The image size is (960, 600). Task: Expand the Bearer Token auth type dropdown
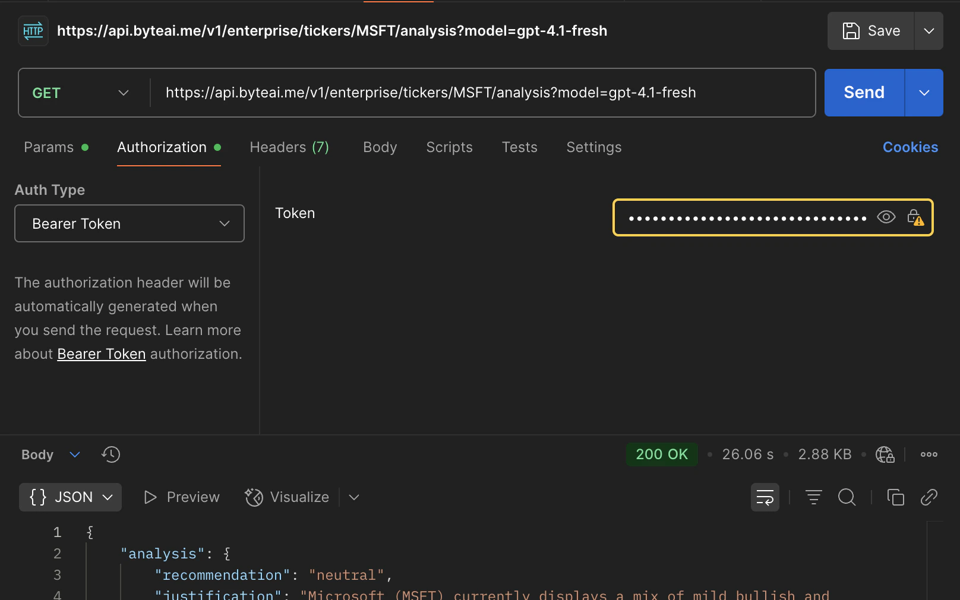point(130,223)
